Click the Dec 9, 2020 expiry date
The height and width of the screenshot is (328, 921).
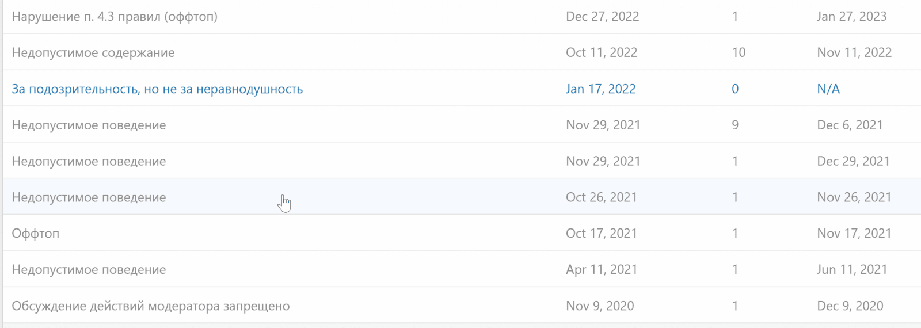pos(850,306)
